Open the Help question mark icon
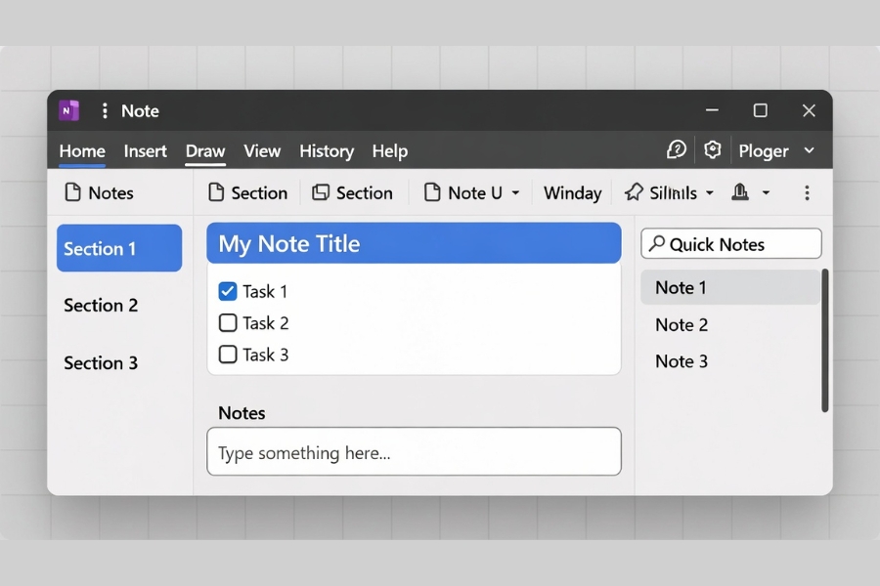Image resolution: width=880 pixels, height=586 pixels. 677,149
